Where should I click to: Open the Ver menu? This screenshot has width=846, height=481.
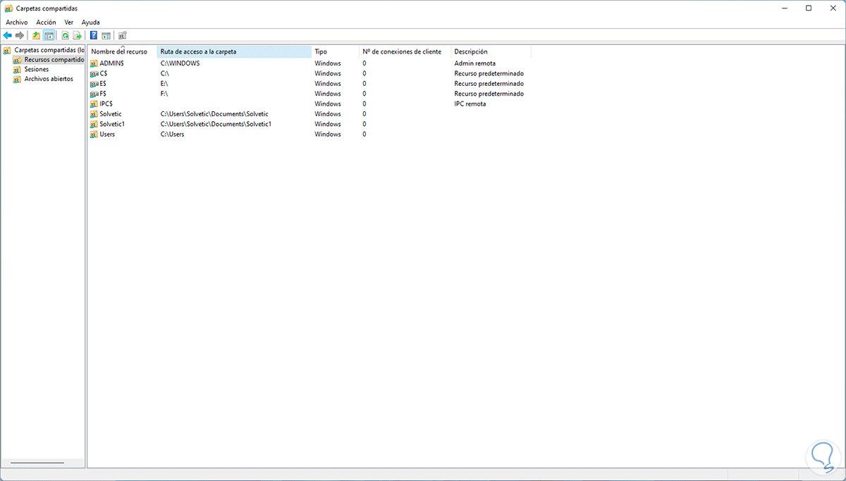pyautogui.click(x=68, y=23)
